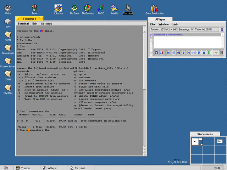
Task: Launch Jukebox from the desktop
Action: click(x=58, y=10)
